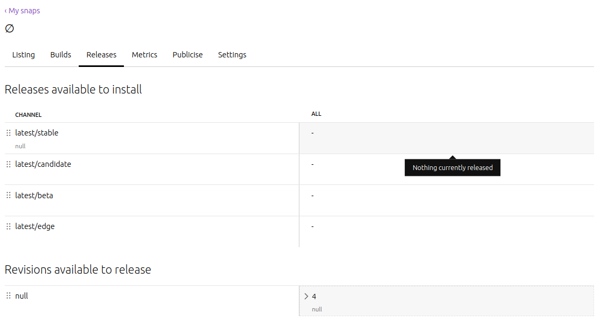This screenshot has height=330, width=602.
Task: Click the Nothing currently released tooltip
Action: click(x=452, y=167)
